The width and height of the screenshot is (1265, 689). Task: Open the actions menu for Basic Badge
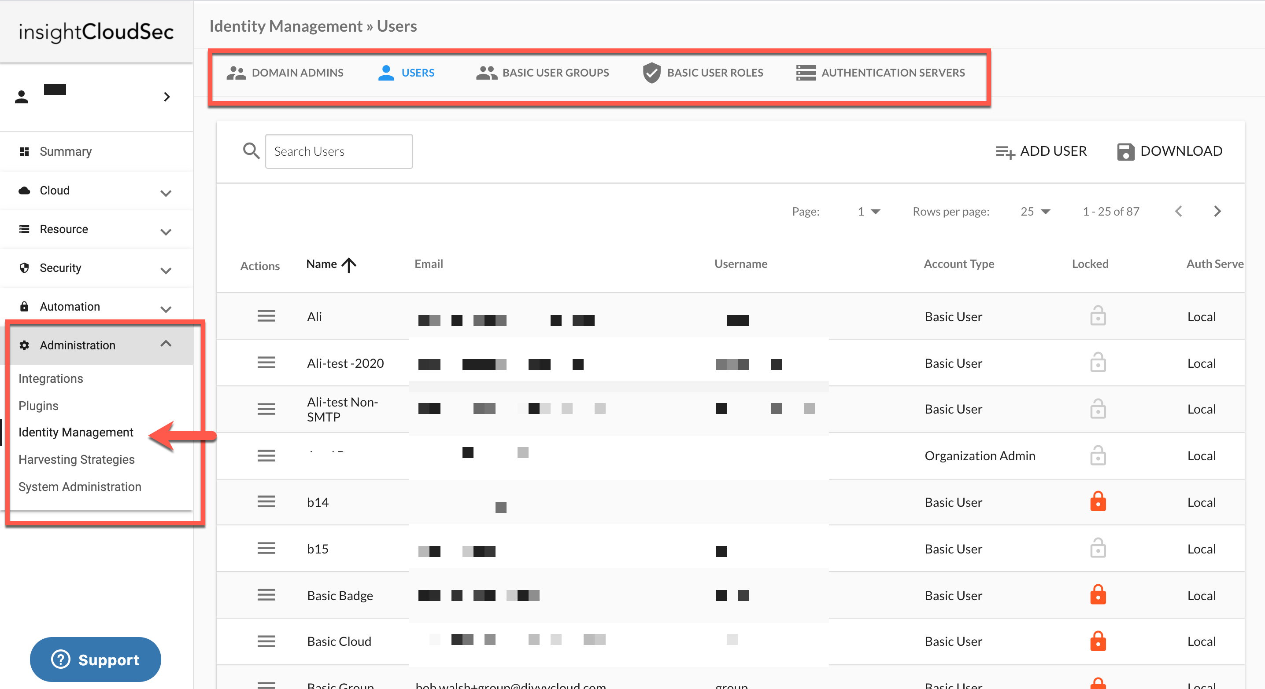266,595
